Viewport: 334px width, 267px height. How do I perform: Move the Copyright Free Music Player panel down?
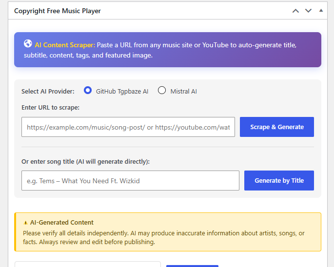(x=308, y=11)
